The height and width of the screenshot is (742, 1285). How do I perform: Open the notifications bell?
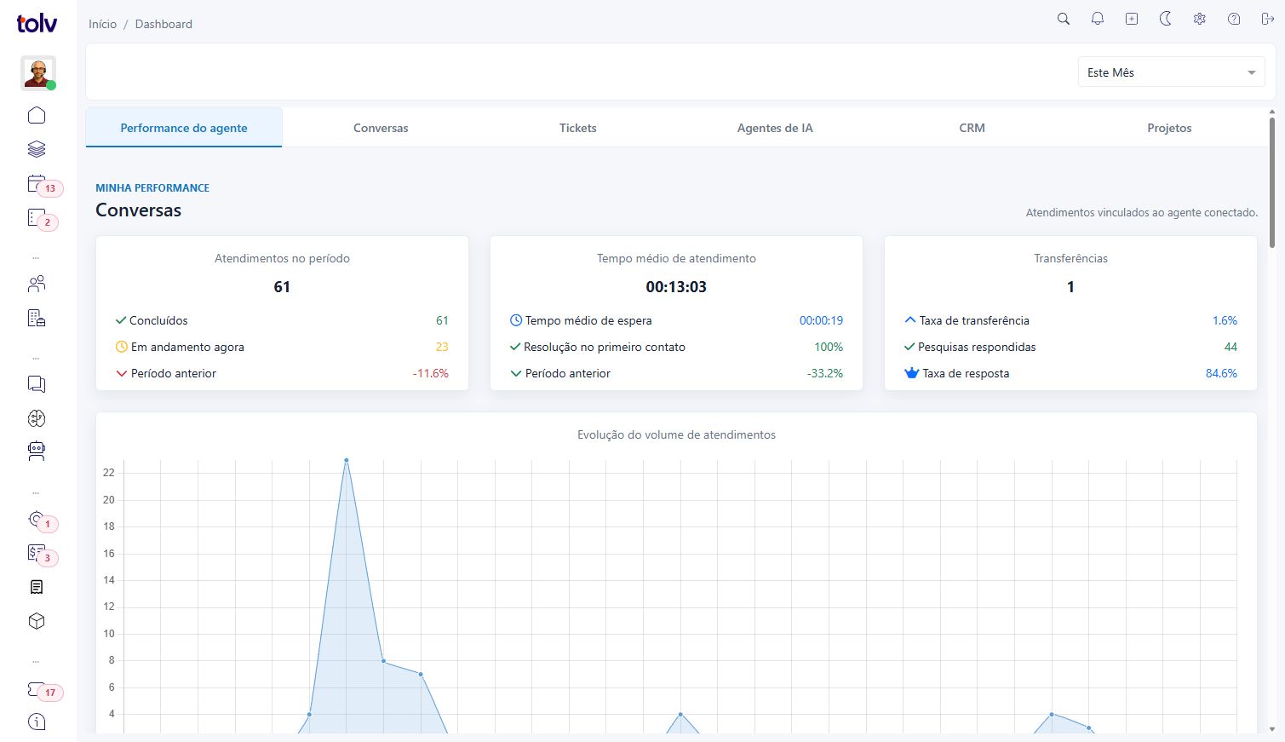click(x=1098, y=19)
